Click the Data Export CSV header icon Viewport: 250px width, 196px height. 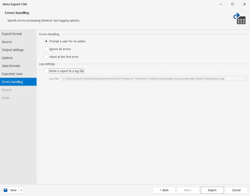point(240,18)
